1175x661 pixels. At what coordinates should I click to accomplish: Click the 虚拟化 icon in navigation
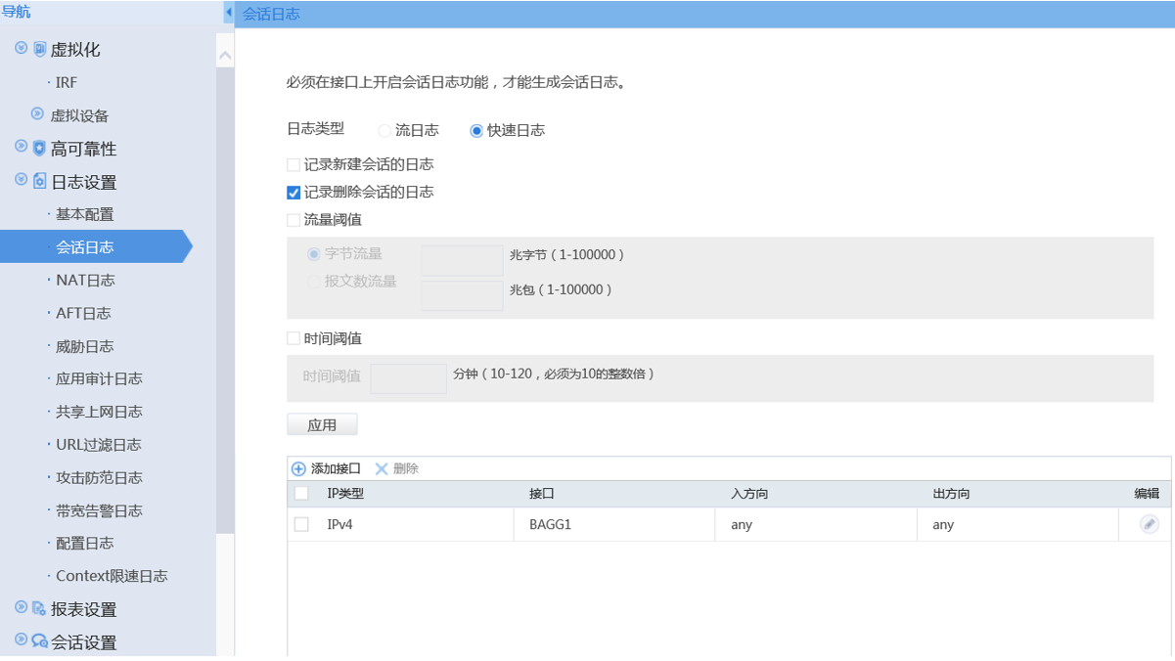pyautogui.click(x=39, y=49)
